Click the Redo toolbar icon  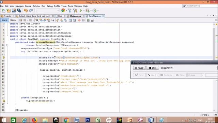coord(31,11)
